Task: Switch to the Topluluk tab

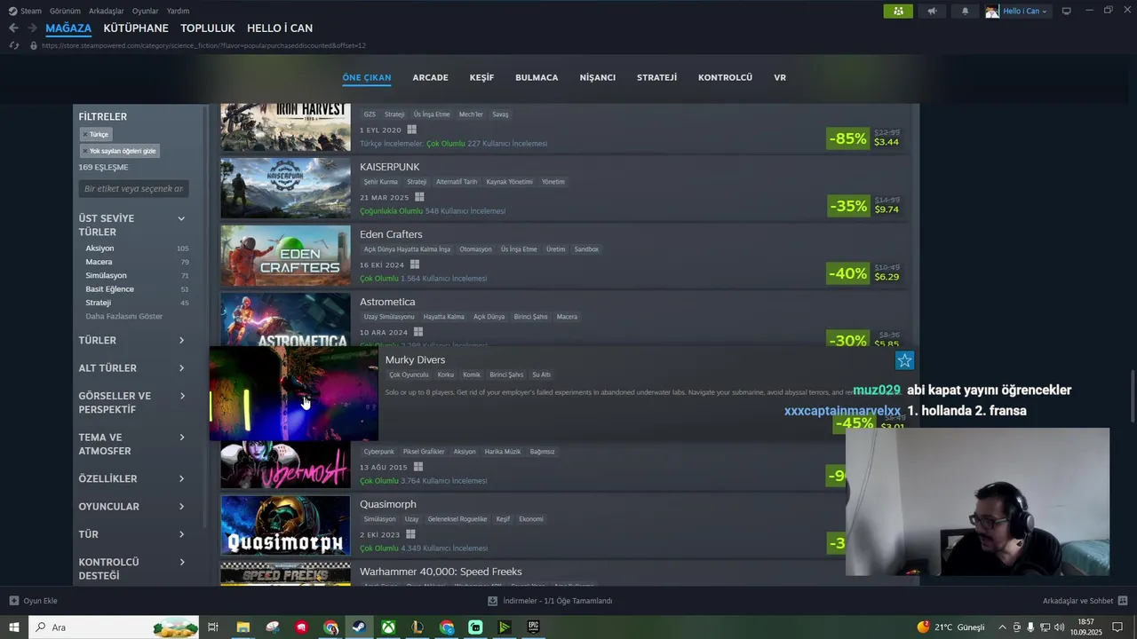Action: tap(208, 28)
